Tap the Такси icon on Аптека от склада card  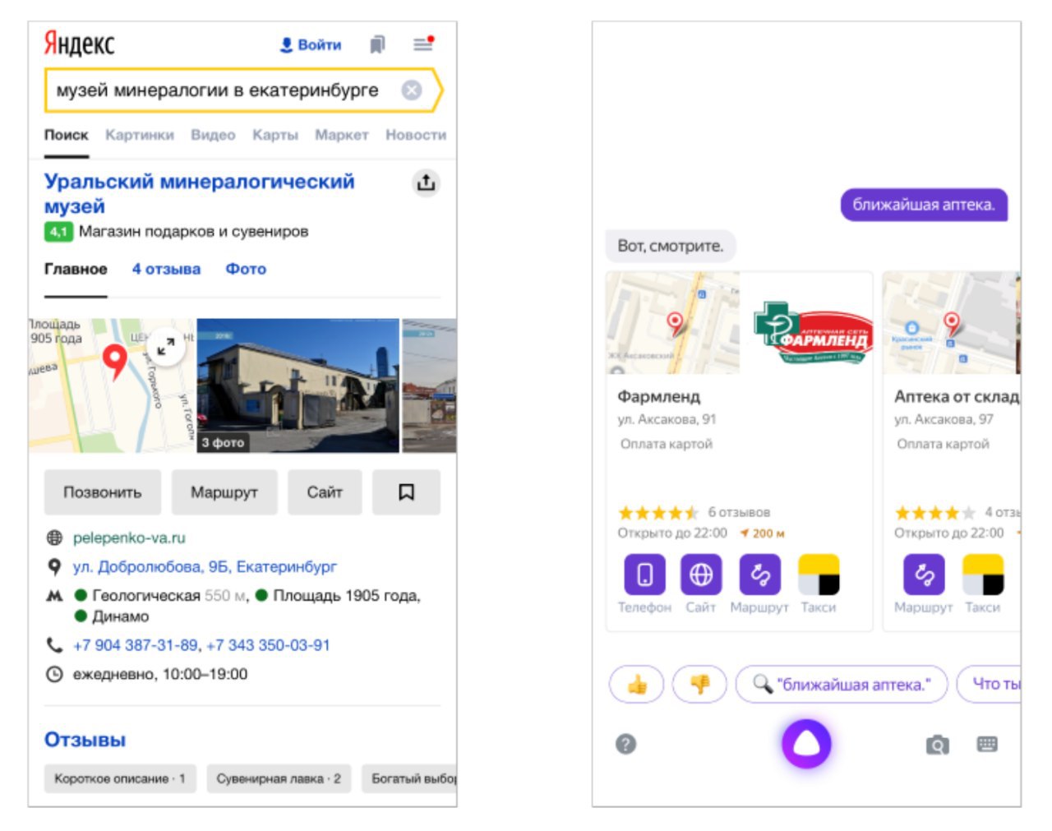983,574
